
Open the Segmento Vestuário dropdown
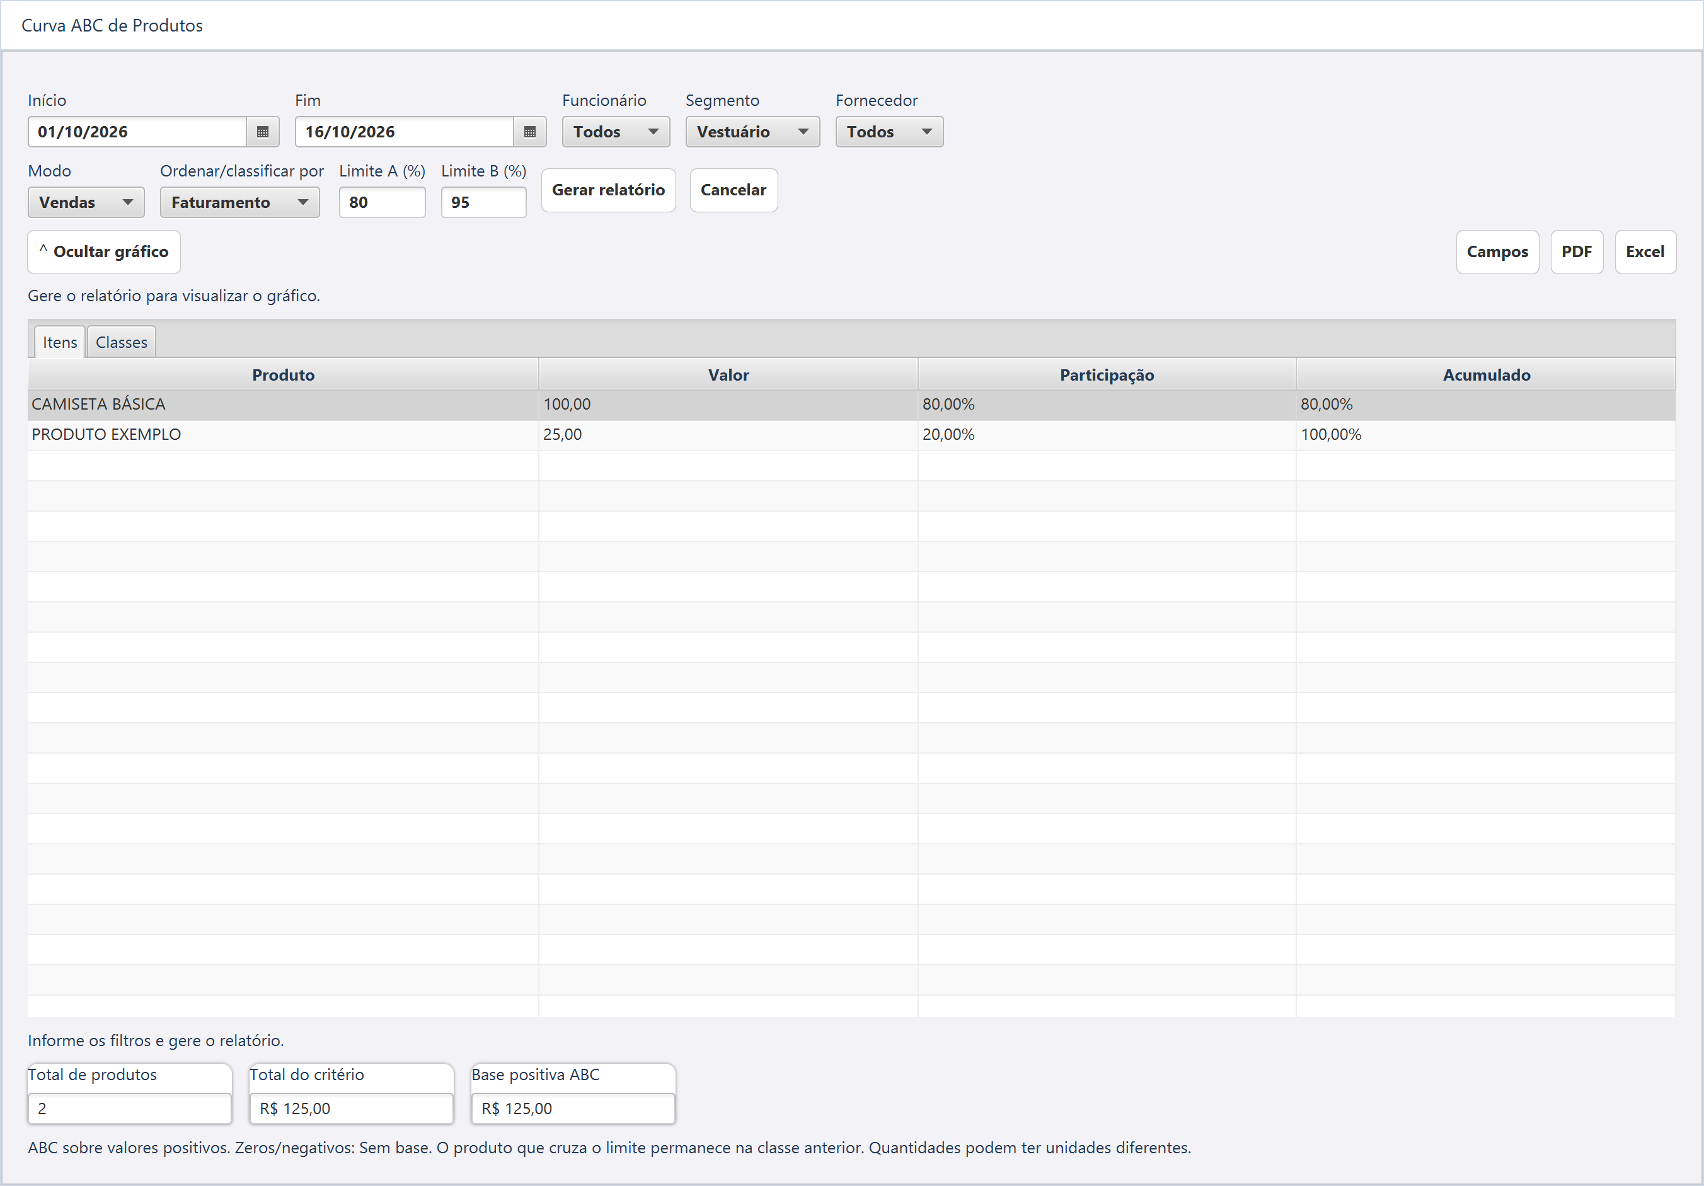[752, 132]
